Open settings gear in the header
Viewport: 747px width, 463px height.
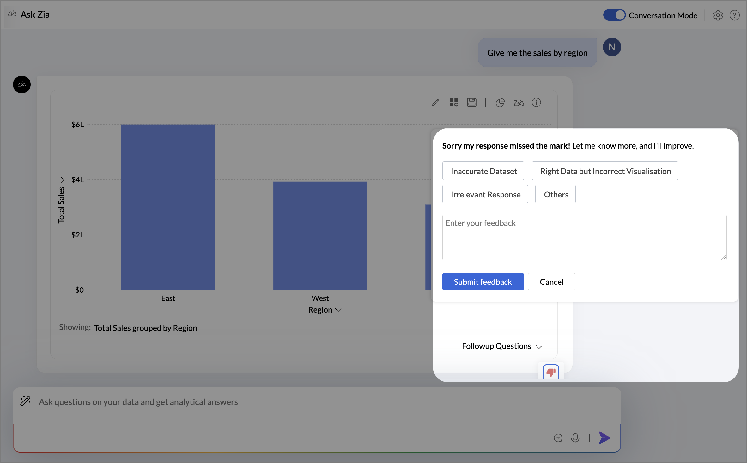pyautogui.click(x=718, y=15)
